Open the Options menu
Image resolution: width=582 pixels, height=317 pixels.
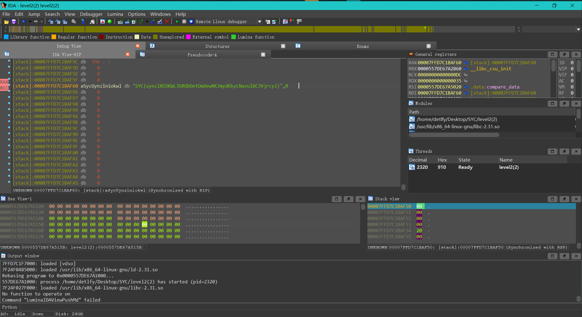(x=137, y=14)
